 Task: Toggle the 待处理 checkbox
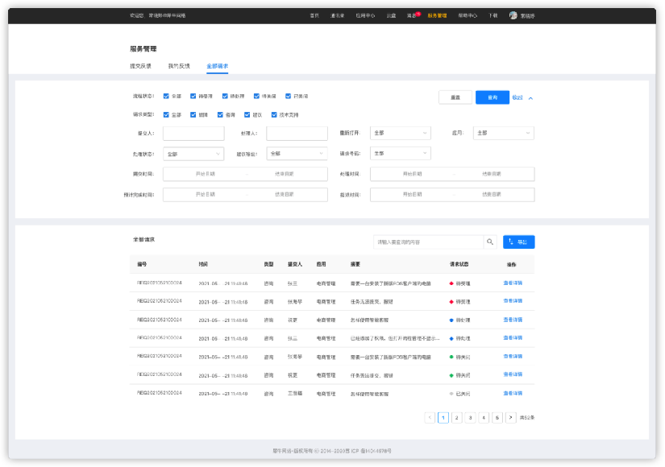[225, 96]
